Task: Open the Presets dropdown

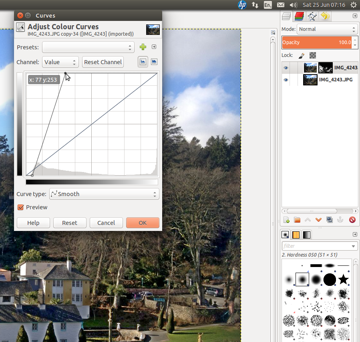Action: click(88, 47)
